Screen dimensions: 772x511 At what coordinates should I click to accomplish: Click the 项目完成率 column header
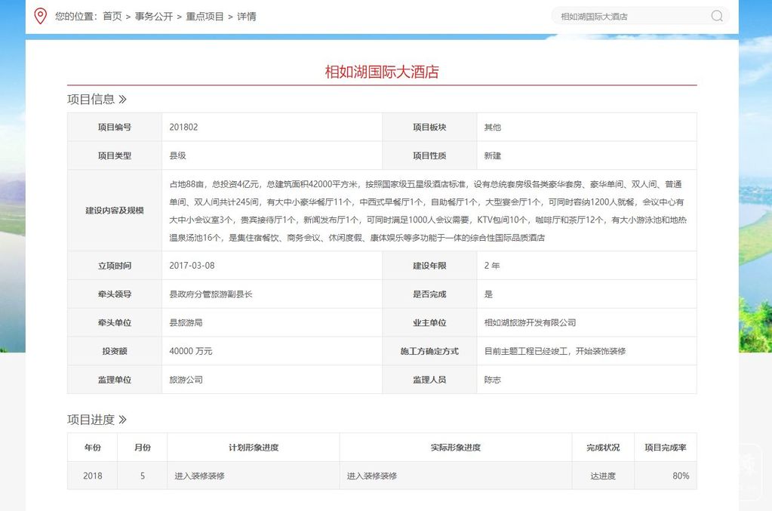(x=665, y=448)
